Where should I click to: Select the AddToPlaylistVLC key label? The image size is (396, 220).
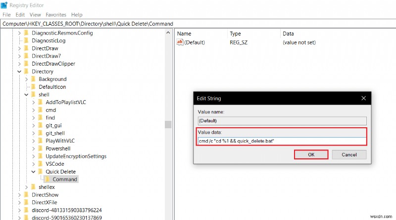[66, 102]
